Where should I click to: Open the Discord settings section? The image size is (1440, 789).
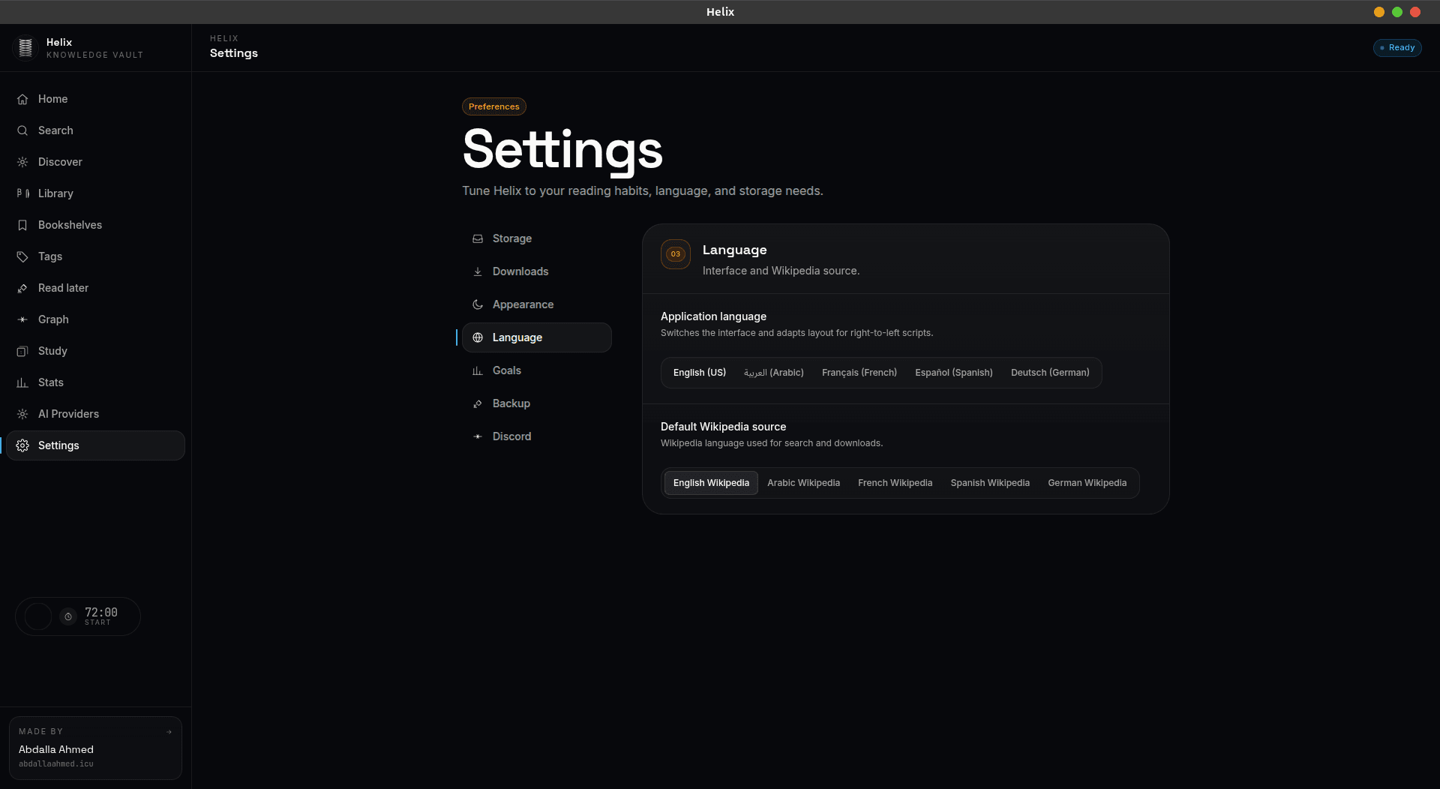click(537, 436)
